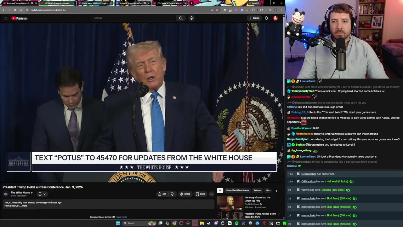Open File Explorer from the taskbar
This screenshot has width=403, height=227.
pos(202,223)
